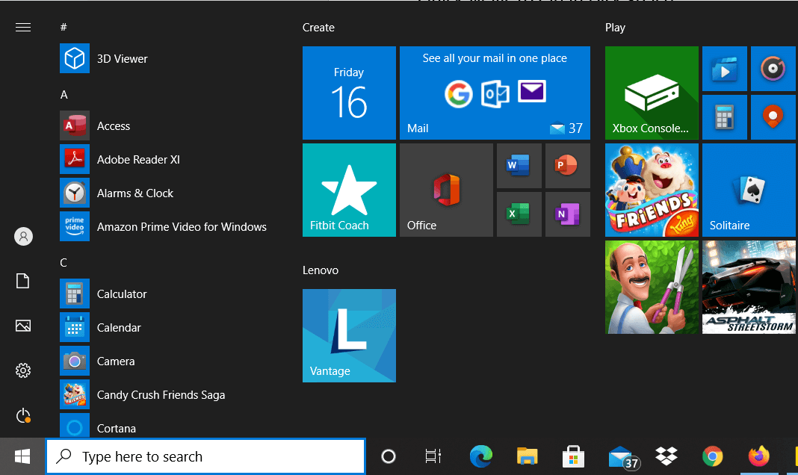The width and height of the screenshot is (798, 475).
Task: Expand the Start menu hamburger button
Action: pyautogui.click(x=23, y=28)
